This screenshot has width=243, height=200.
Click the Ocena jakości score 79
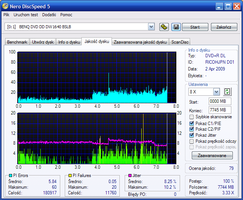(x=231, y=168)
